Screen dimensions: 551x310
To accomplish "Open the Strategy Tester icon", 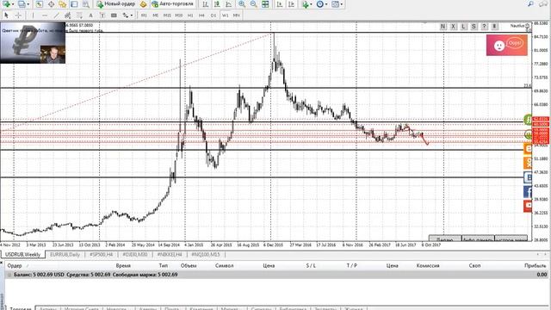I will [86, 4].
